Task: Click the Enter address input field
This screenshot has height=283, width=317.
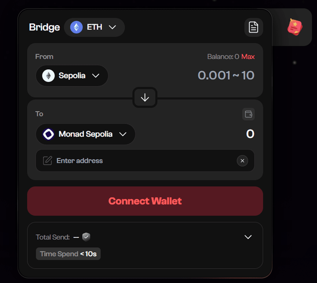Action: 145,161
